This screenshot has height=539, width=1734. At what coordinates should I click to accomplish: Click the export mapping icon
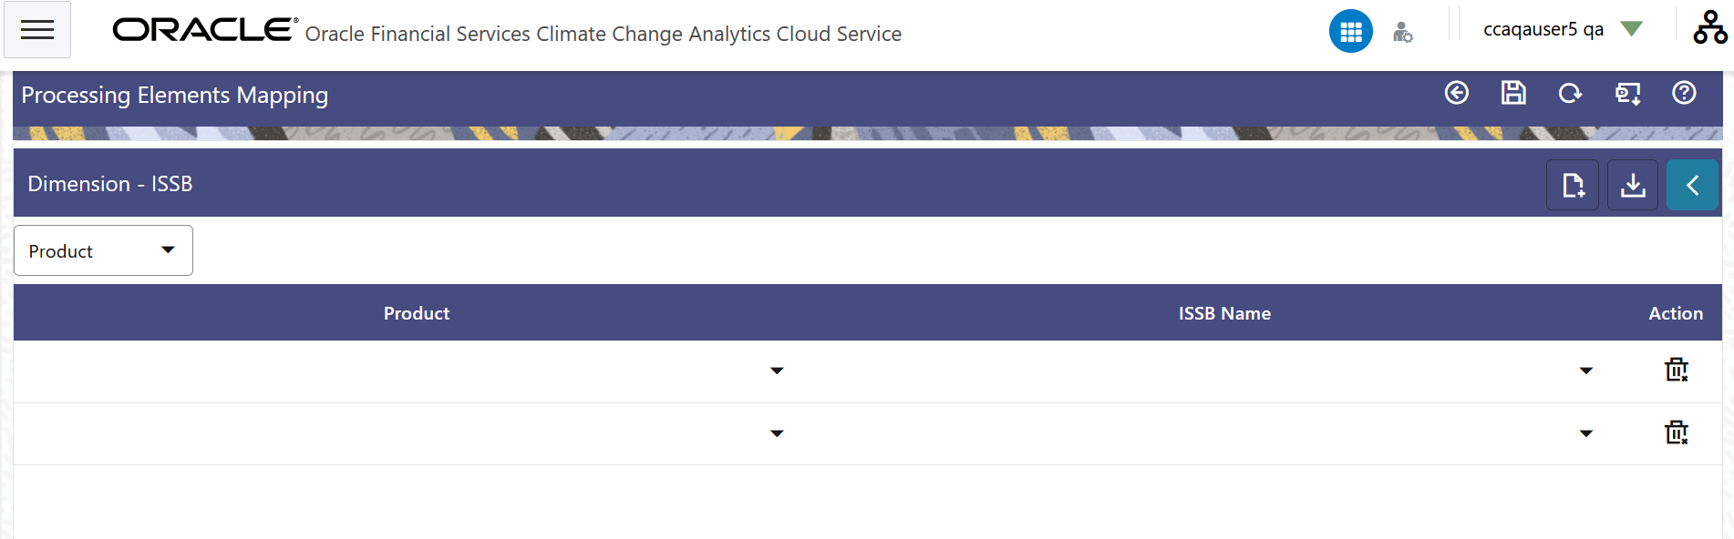pos(1627,94)
